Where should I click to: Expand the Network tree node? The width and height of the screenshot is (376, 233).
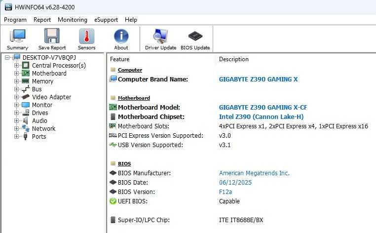(16, 129)
